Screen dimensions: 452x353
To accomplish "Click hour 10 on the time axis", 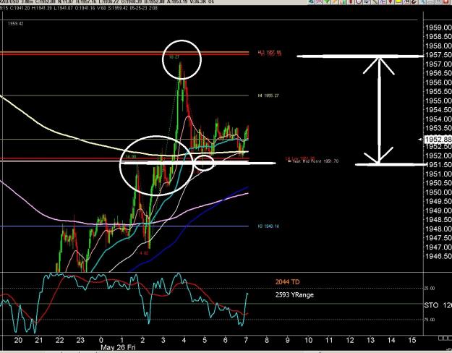I will point(308,340).
